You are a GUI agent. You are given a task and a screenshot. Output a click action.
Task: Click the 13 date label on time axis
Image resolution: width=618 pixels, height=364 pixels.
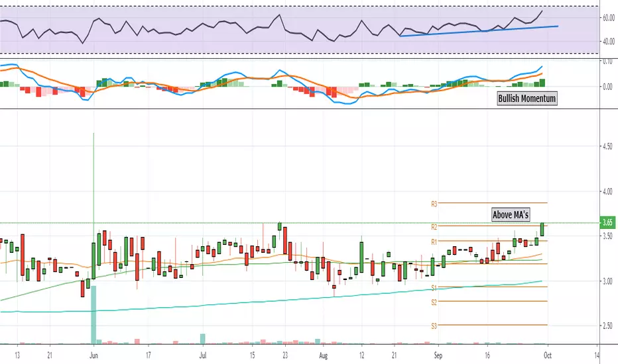click(17, 355)
